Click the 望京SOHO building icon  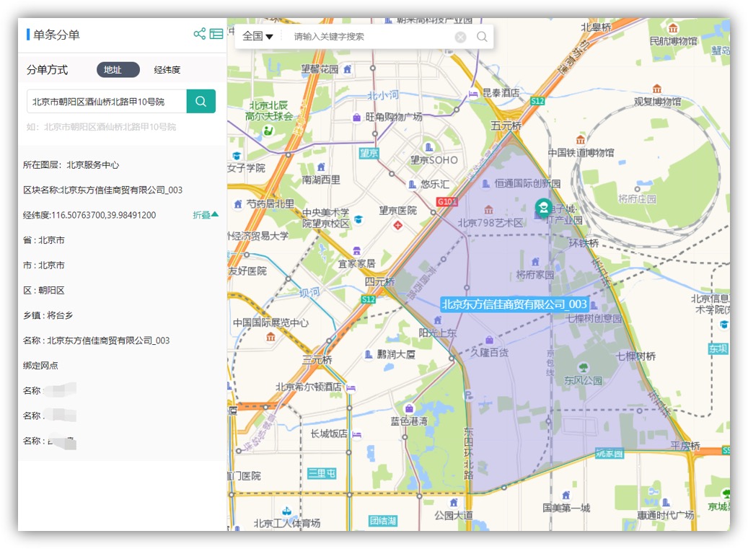coord(429,147)
